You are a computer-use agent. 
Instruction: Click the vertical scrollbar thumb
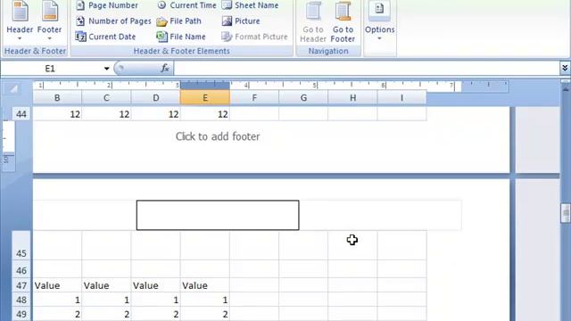[565, 213]
